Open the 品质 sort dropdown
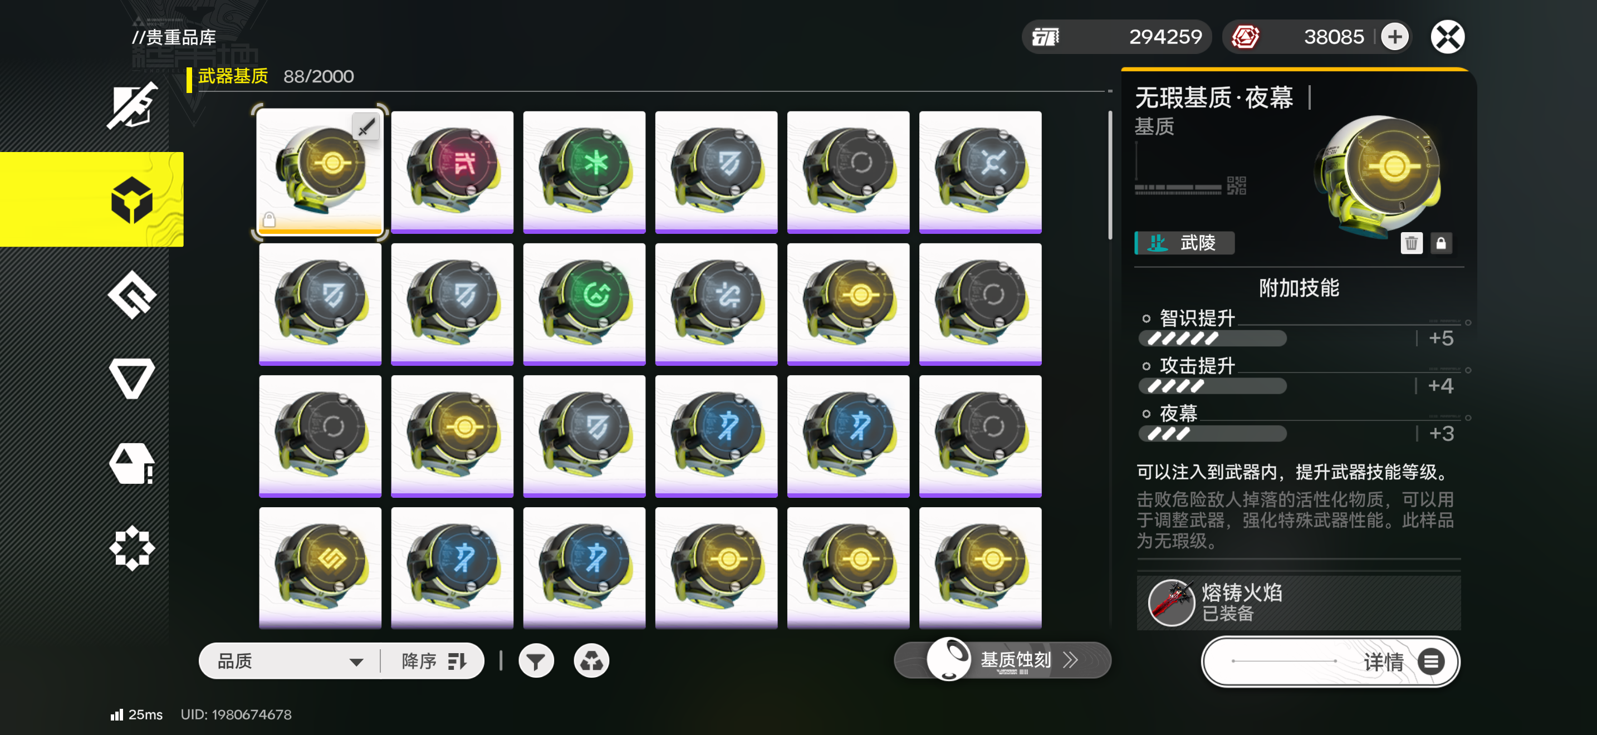 click(x=290, y=661)
